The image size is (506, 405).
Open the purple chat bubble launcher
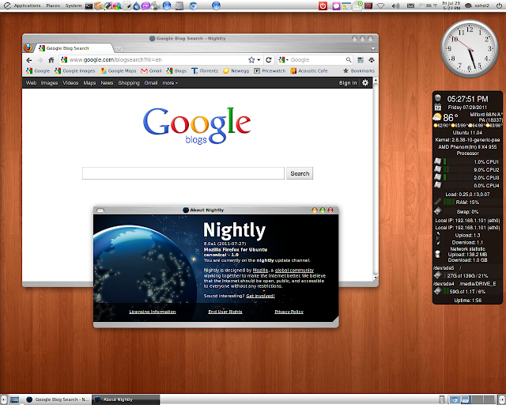point(145,6)
